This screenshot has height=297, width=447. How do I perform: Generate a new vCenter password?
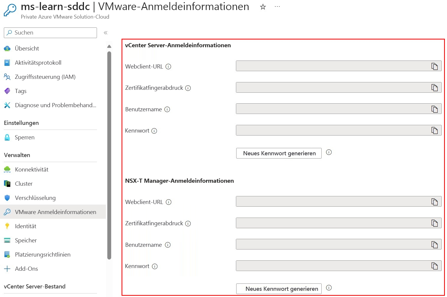(278, 153)
